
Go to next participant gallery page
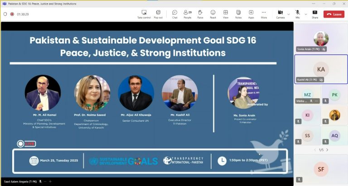tap(328, 150)
